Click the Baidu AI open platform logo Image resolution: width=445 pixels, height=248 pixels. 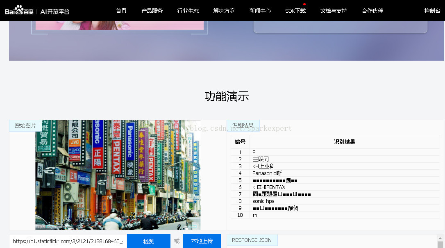[x=37, y=11]
